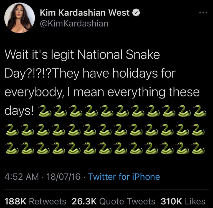Click the 4:52 AM timestamp

(22, 177)
